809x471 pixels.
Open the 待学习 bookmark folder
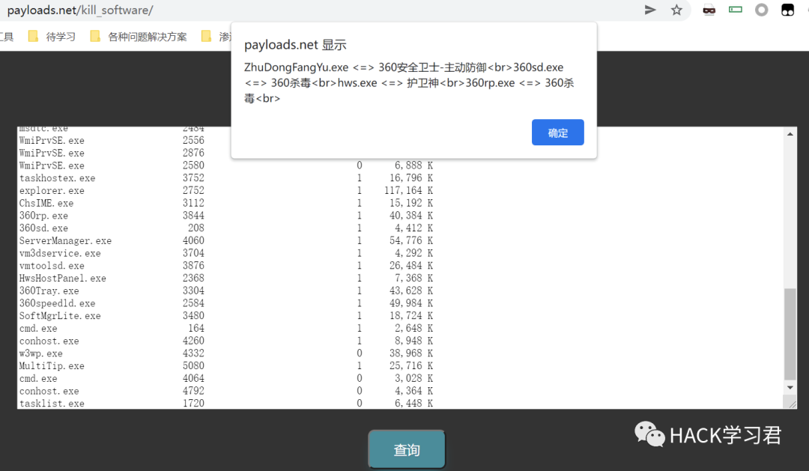(x=52, y=37)
